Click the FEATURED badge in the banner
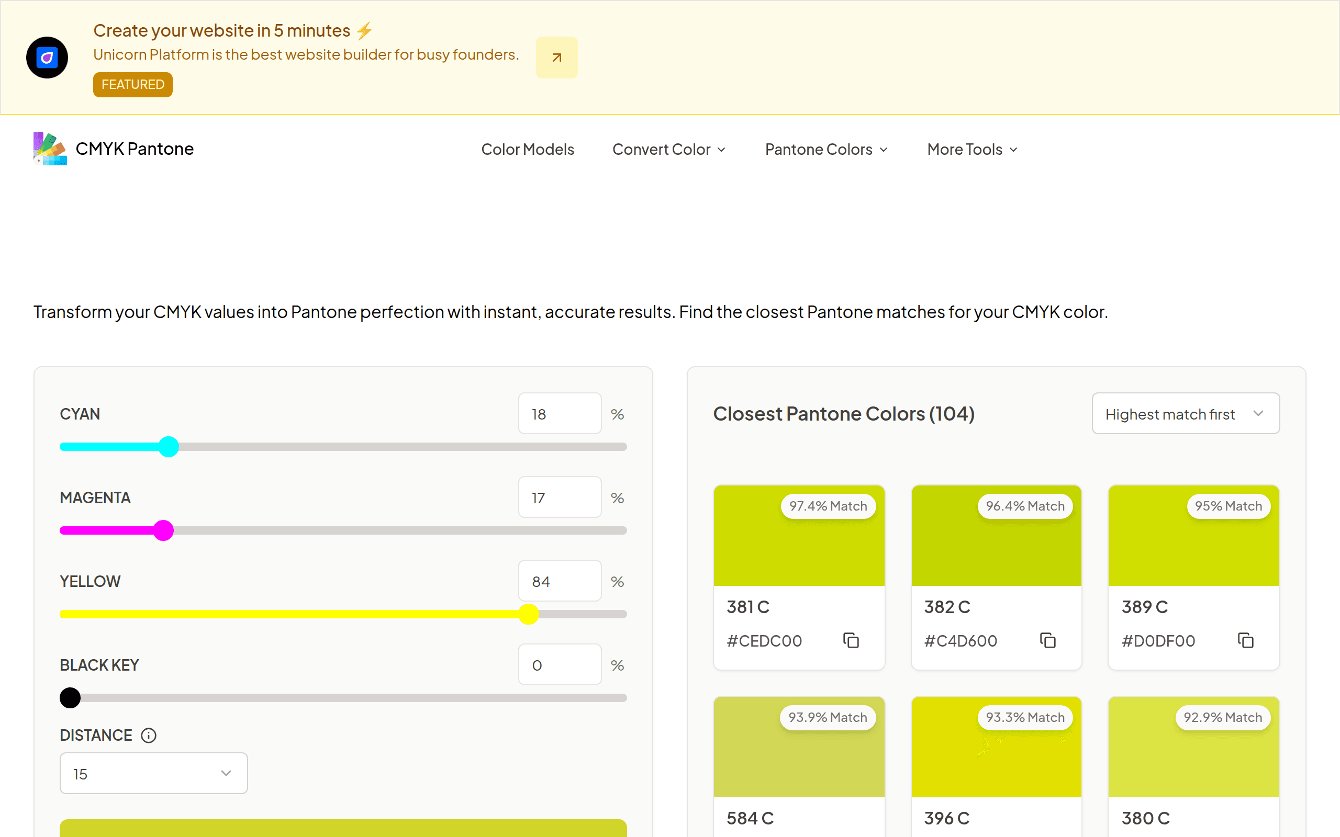Screen dimensions: 1340x837 [x=133, y=84]
